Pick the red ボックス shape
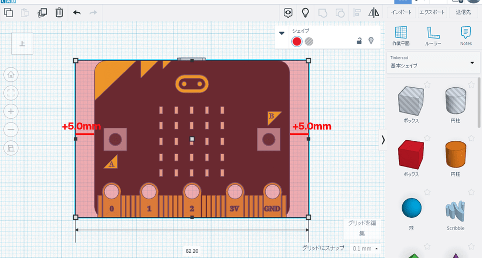Screen dimensions: 482x258 pyautogui.click(x=411, y=155)
